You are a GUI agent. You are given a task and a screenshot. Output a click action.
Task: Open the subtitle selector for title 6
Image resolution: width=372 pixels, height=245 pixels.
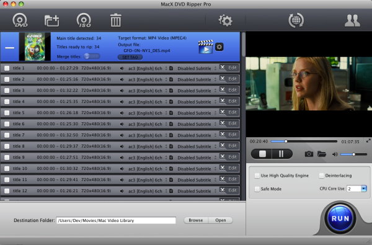pyautogui.click(x=197, y=124)
